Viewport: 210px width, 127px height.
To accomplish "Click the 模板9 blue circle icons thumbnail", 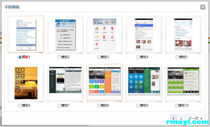I will point(144,81).
